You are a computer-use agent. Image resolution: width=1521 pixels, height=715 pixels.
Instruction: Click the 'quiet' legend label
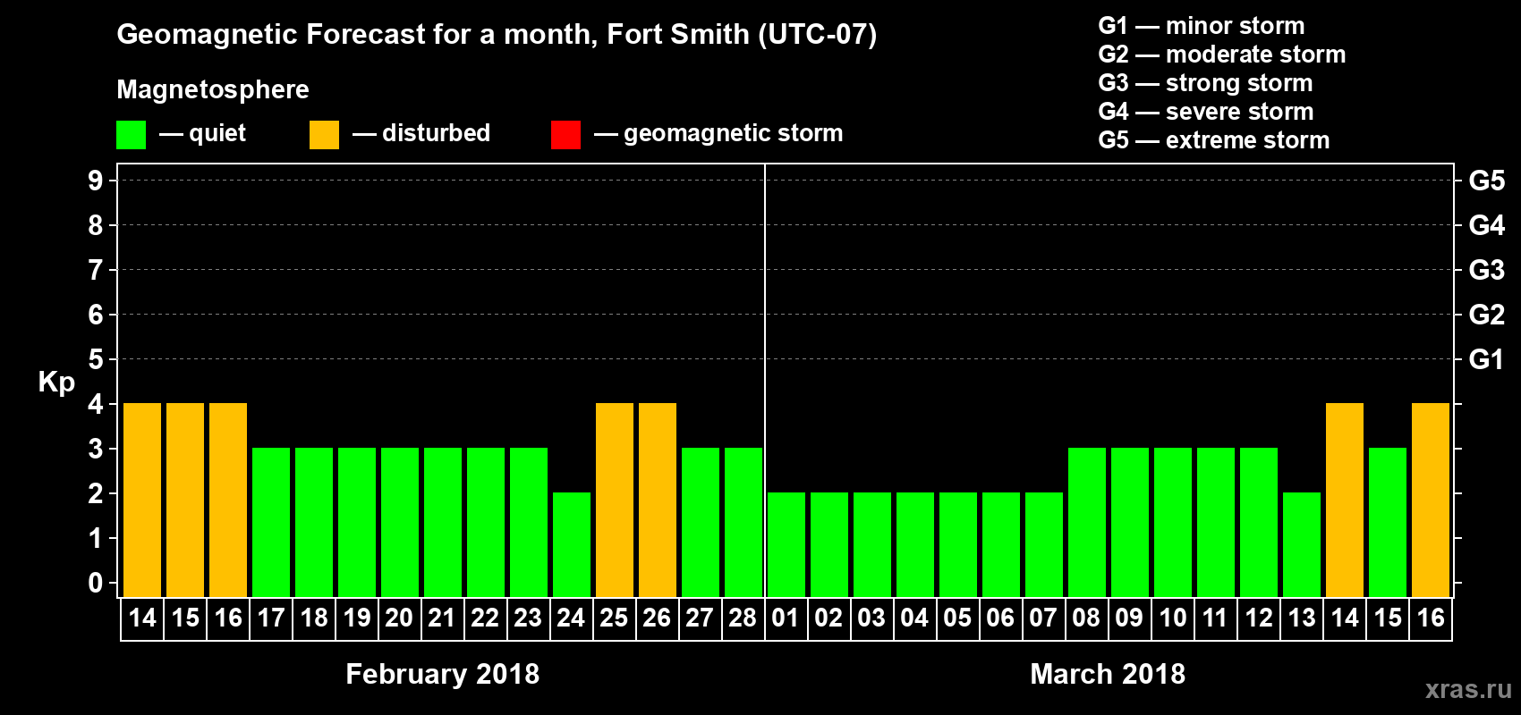pos(217,133)
